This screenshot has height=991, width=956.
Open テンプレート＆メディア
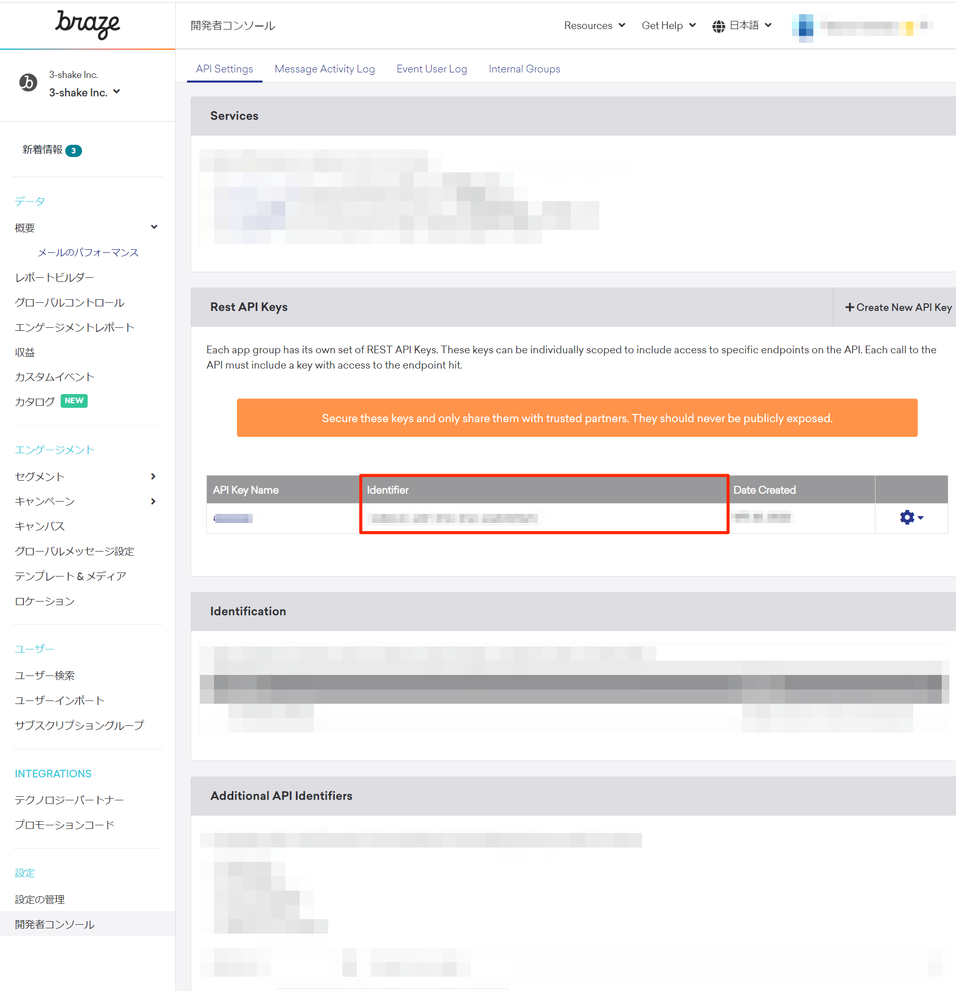coord(71,576)
